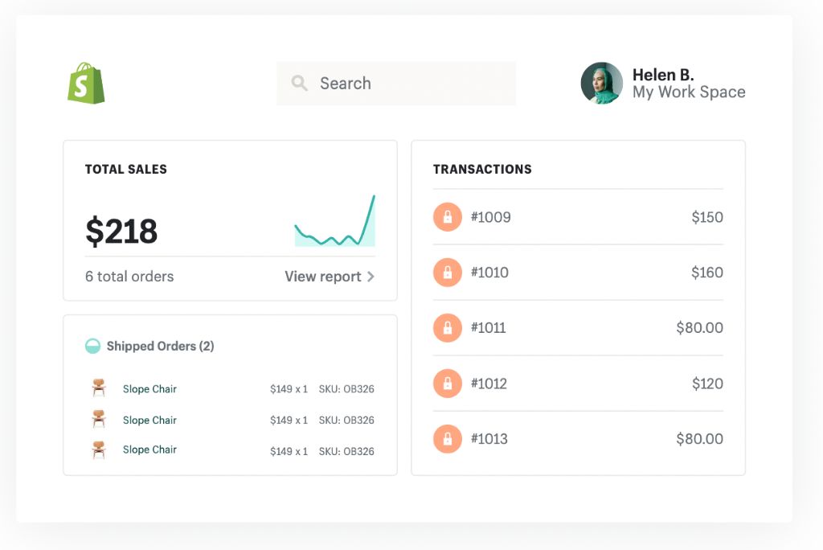The image size is (823, 550).
Task: Select the third Slope Chair item
Action: (x=149, y=450)
